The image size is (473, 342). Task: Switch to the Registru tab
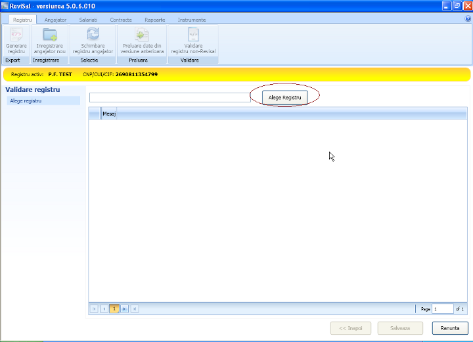22,20
